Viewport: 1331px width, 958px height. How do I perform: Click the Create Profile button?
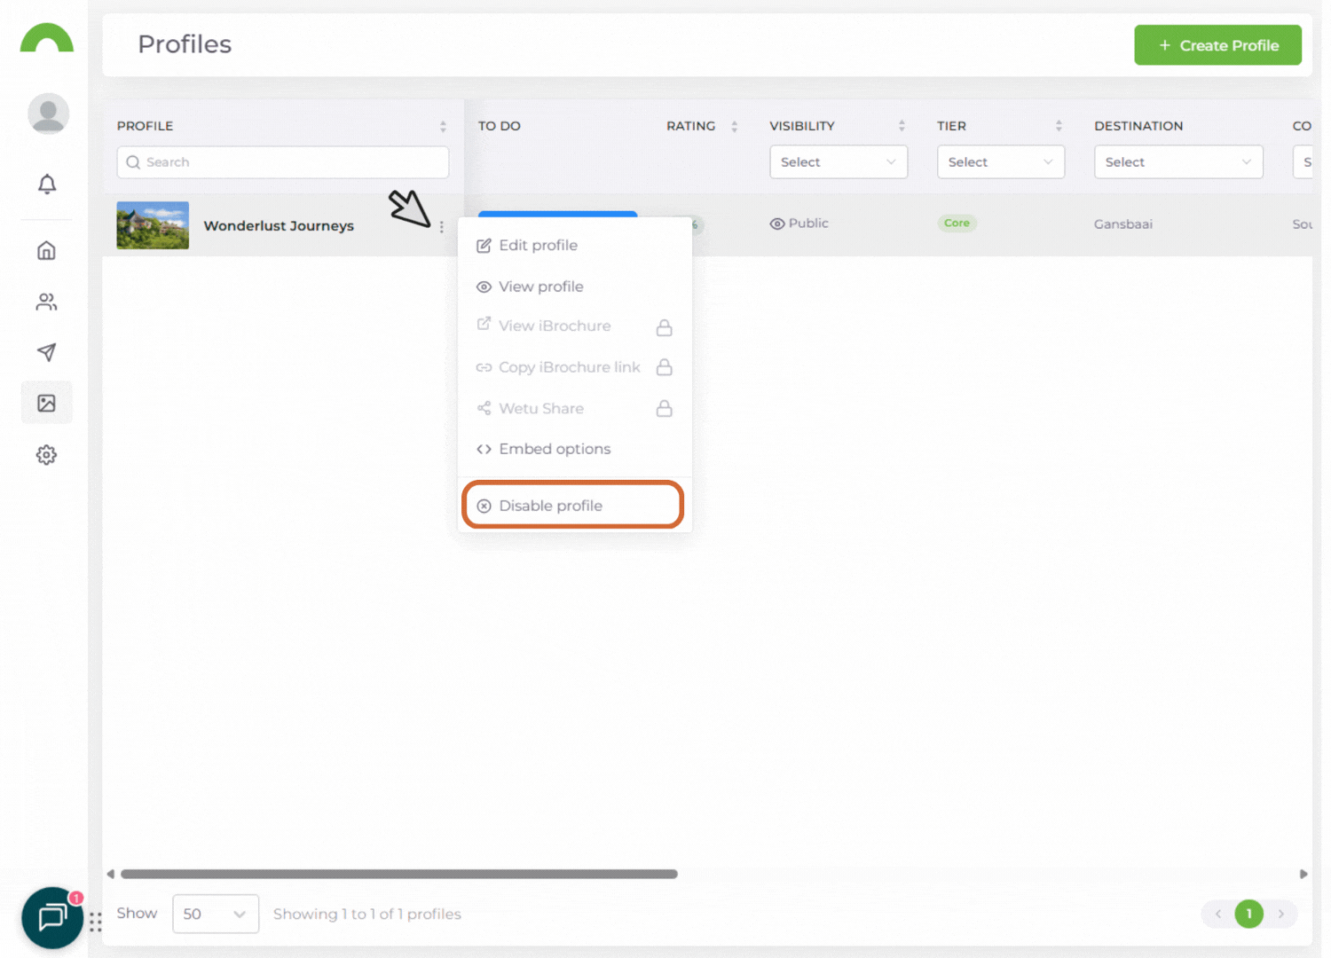coord(1217,45)
